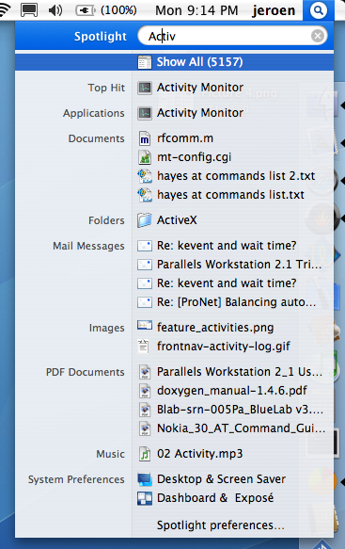This screenshot has width=345, height=549.
Task: Open Applications Activity Monitor icon
Action: [145, 113]
